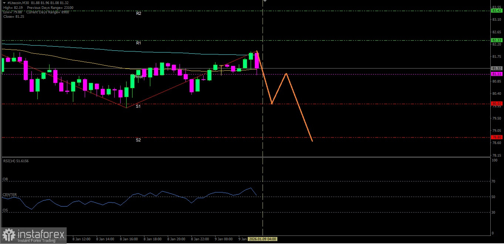Click the 8 Jan 16:00 time axis label
Screen dimensions: 504x244
(x=129, y=239)
